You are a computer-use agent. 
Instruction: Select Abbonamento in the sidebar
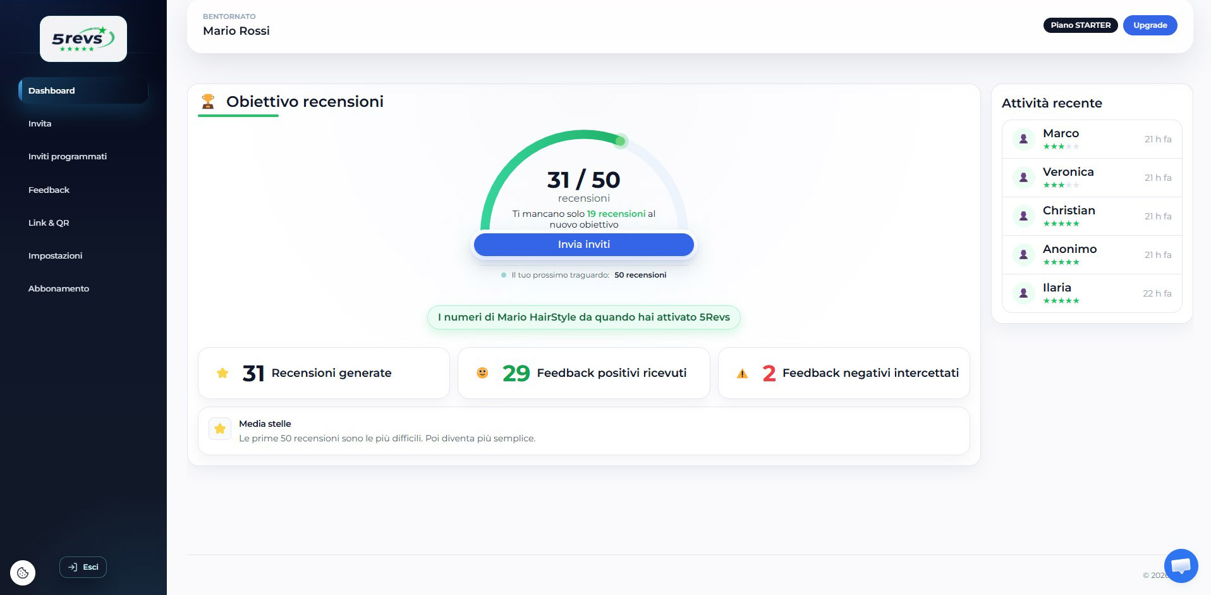point(59,288)
